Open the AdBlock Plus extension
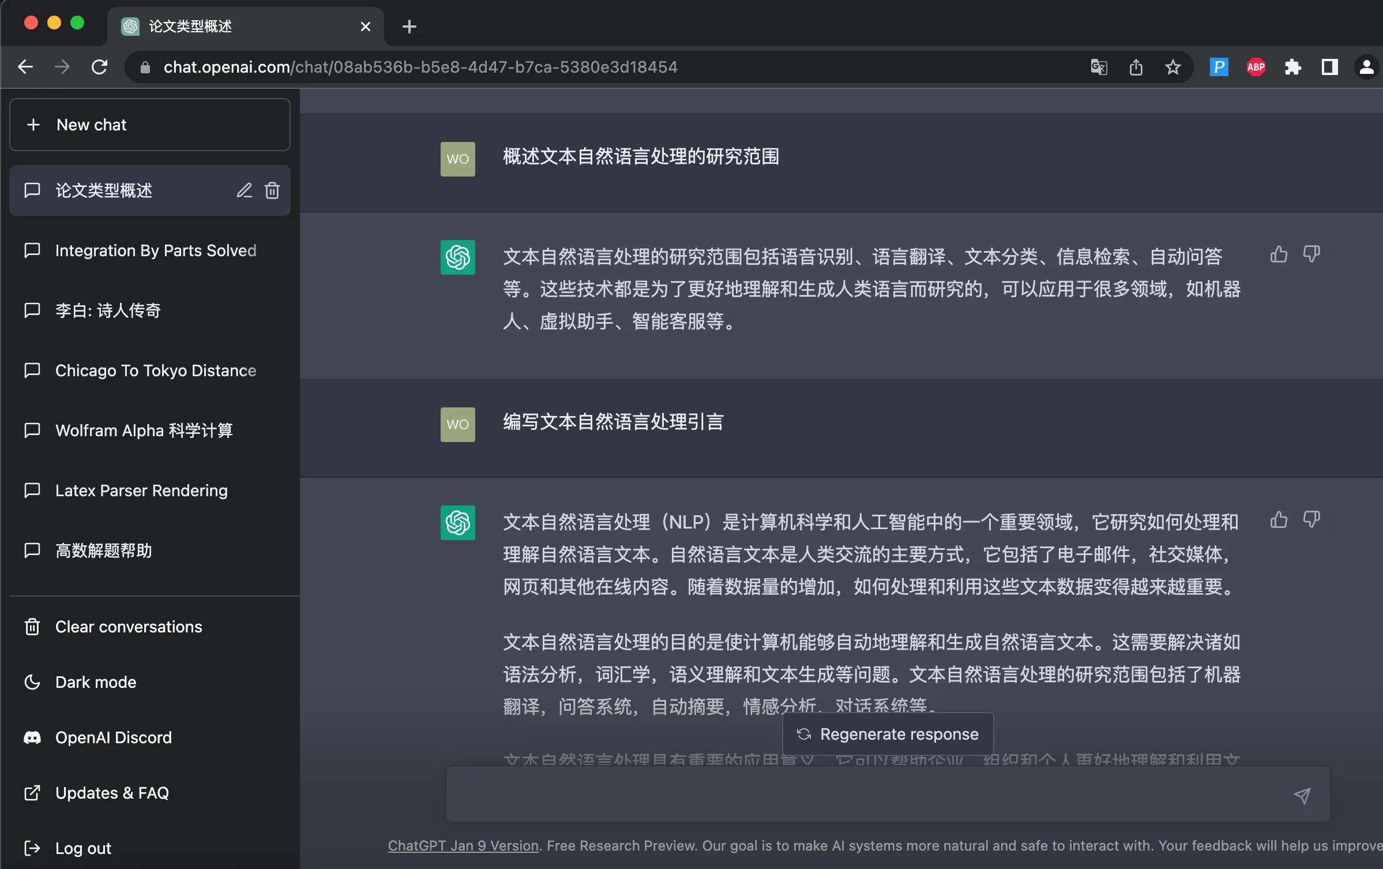Image resolution: width=1383 pixels, height=869 pixels. pyautogui.click(x=1256, y=66)
